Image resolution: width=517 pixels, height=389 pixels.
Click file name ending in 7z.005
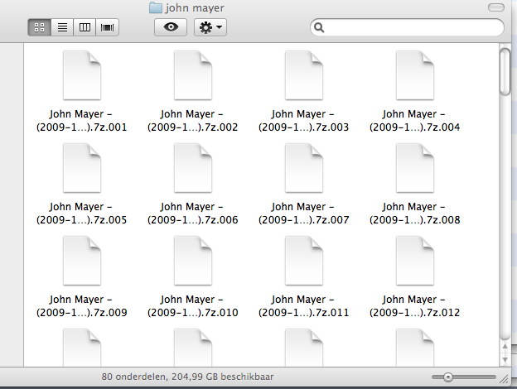coord(82,213)
